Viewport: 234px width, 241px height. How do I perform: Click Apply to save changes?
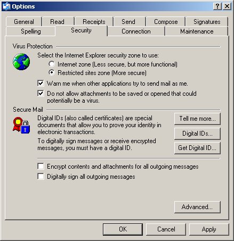[209, 229]
